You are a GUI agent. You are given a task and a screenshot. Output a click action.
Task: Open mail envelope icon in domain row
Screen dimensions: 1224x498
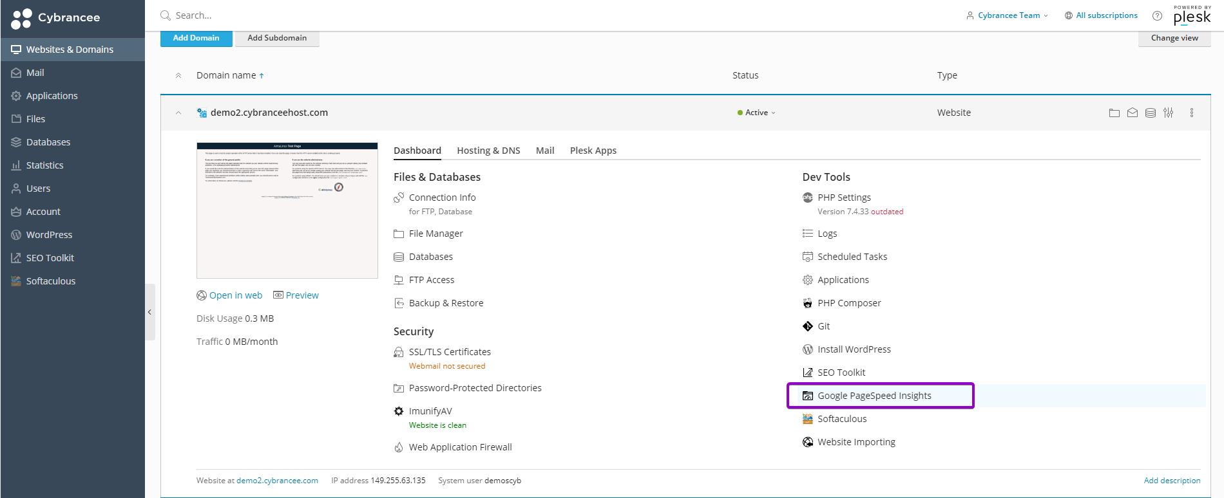point(1132,113)
